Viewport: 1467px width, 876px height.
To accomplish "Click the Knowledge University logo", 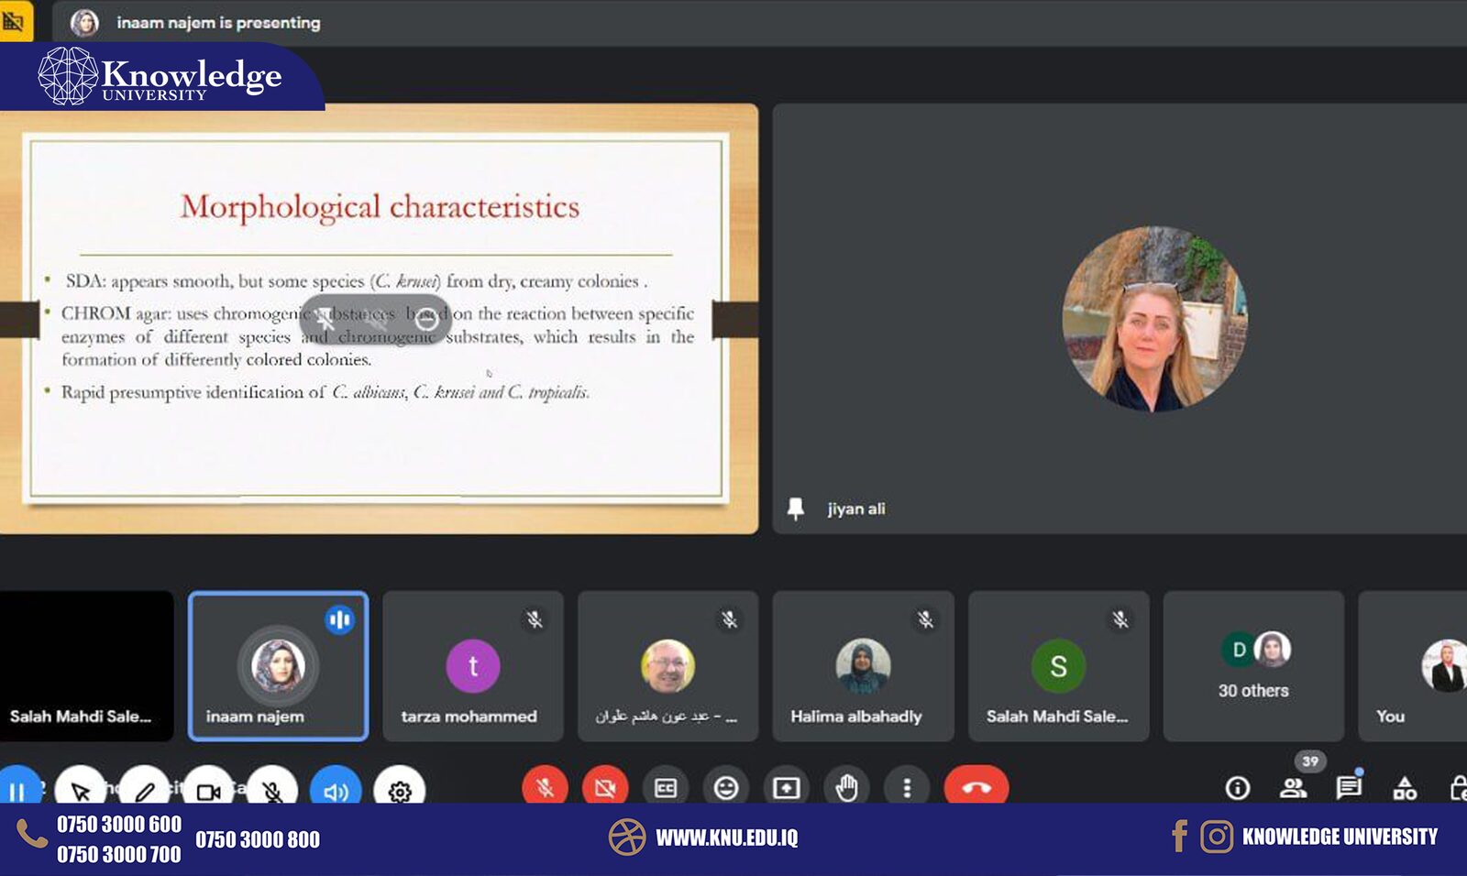I will point(160,76).
